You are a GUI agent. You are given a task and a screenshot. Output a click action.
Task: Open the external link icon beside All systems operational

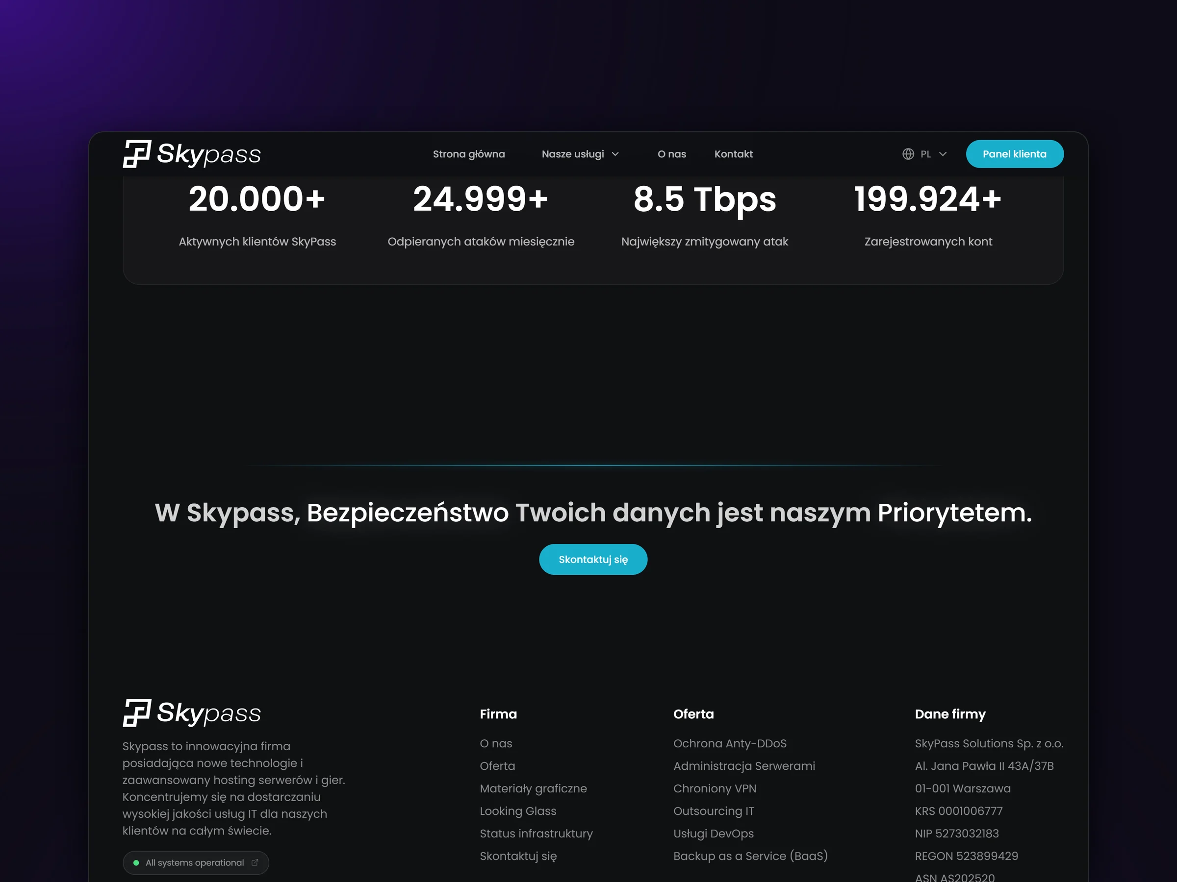tap(255, 862)
